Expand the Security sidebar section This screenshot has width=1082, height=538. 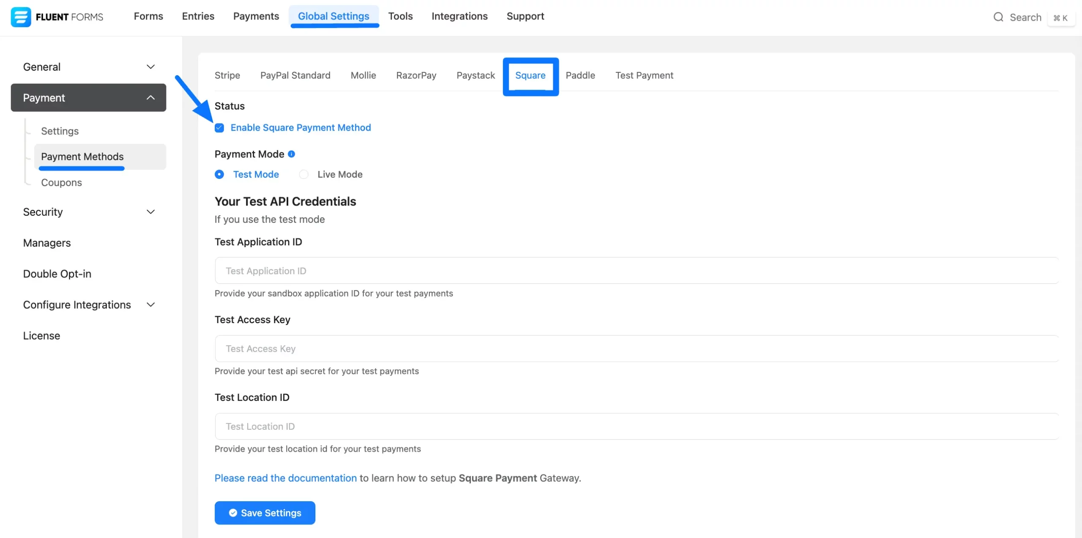150,212
